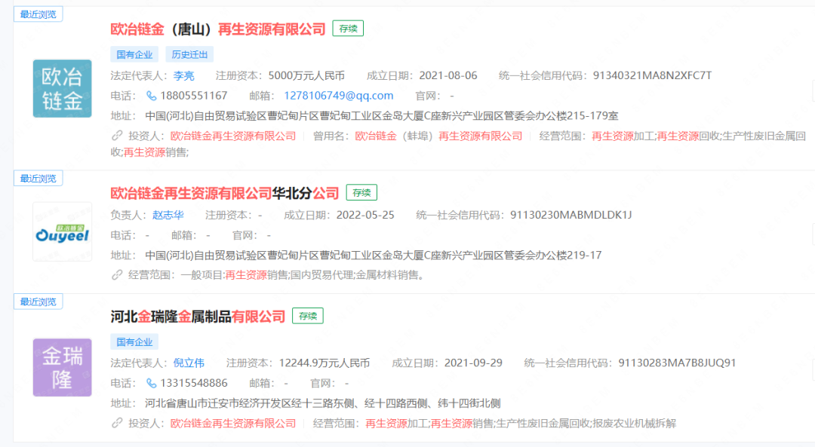This screenshot has height=447, width=815.
Task: Click registered capital 5000万元人民币
Action: coord(306,76)
